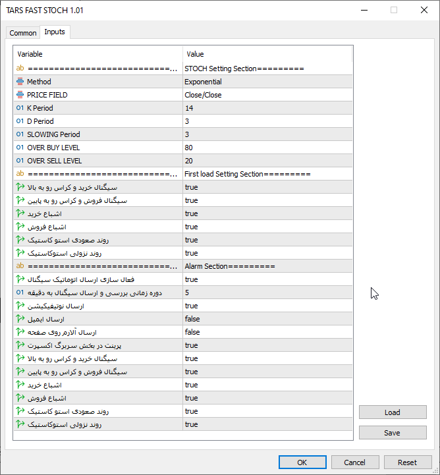Click the string icon beside STOCH Setting Section
Viewport: 440px width, 475px height.
20,69
